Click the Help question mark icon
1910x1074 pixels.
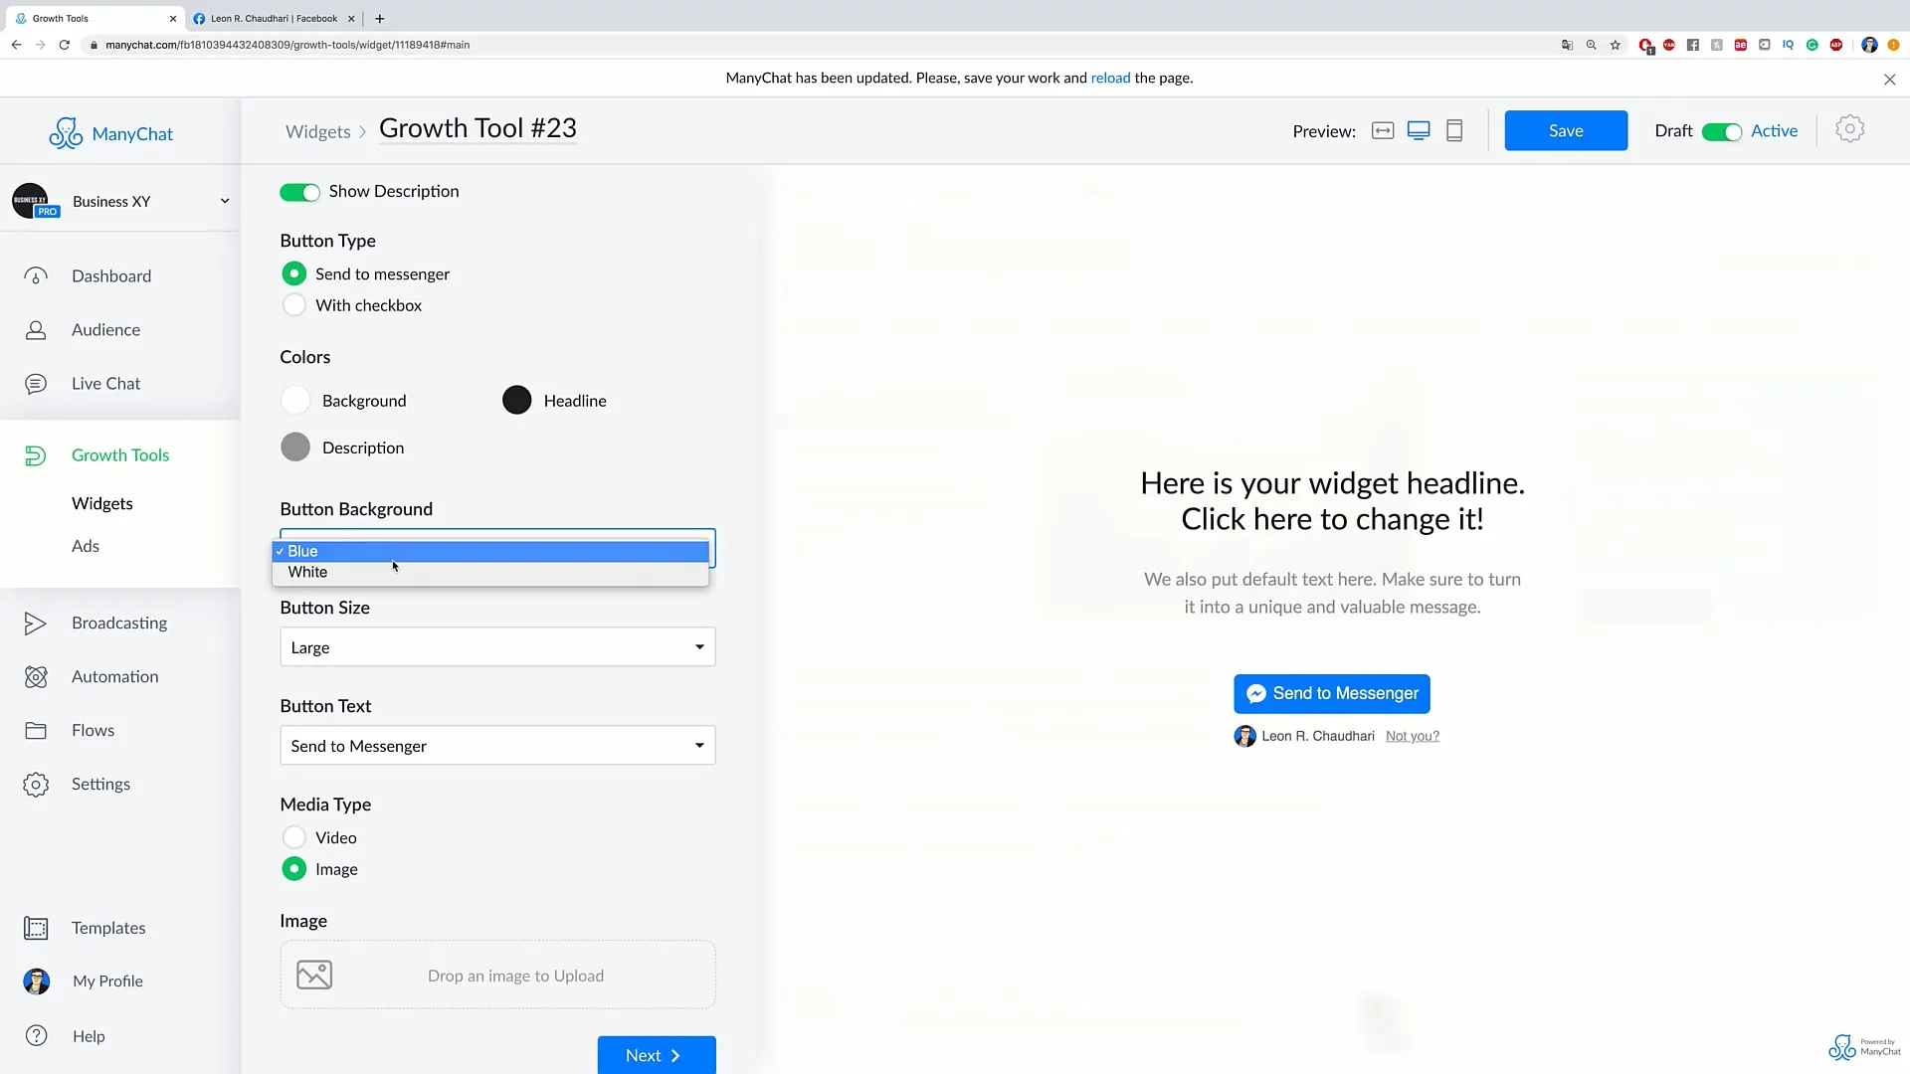[36, 1035]
